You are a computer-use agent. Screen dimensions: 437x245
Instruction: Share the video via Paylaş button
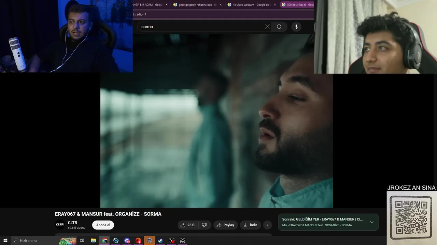[x=225, y=225]
